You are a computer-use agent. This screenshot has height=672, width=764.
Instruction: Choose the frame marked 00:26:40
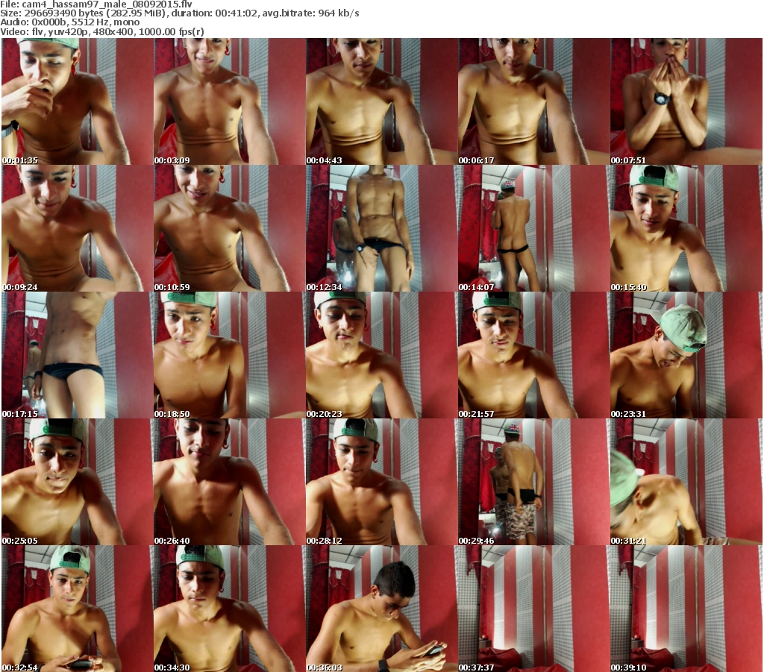click(230, 482)
